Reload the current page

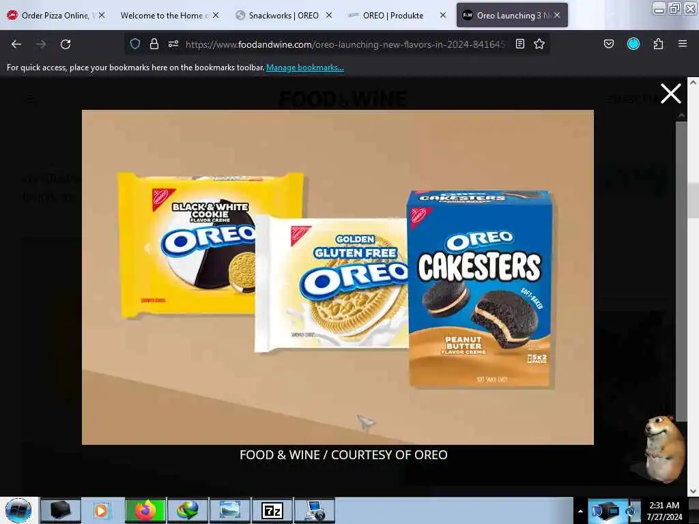(x=66, y=44)
